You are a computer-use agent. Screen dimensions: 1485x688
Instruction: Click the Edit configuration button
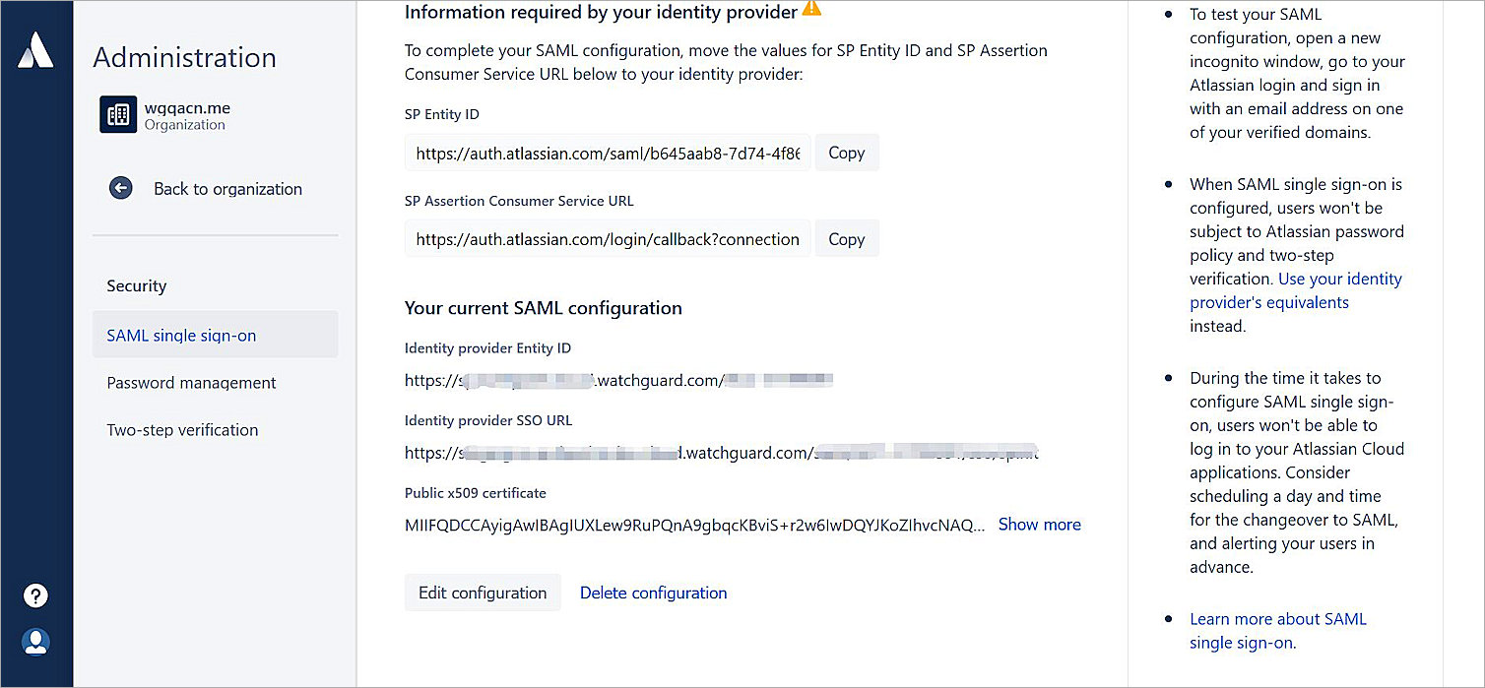click(x=483, y=593)
